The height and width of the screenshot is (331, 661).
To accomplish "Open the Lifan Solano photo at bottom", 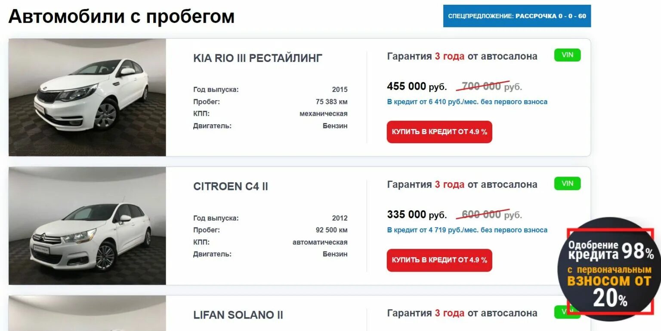I will 87,314.
